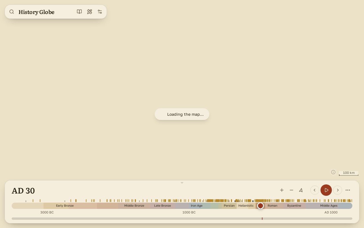Click the Loading the map message

[182, 114]
